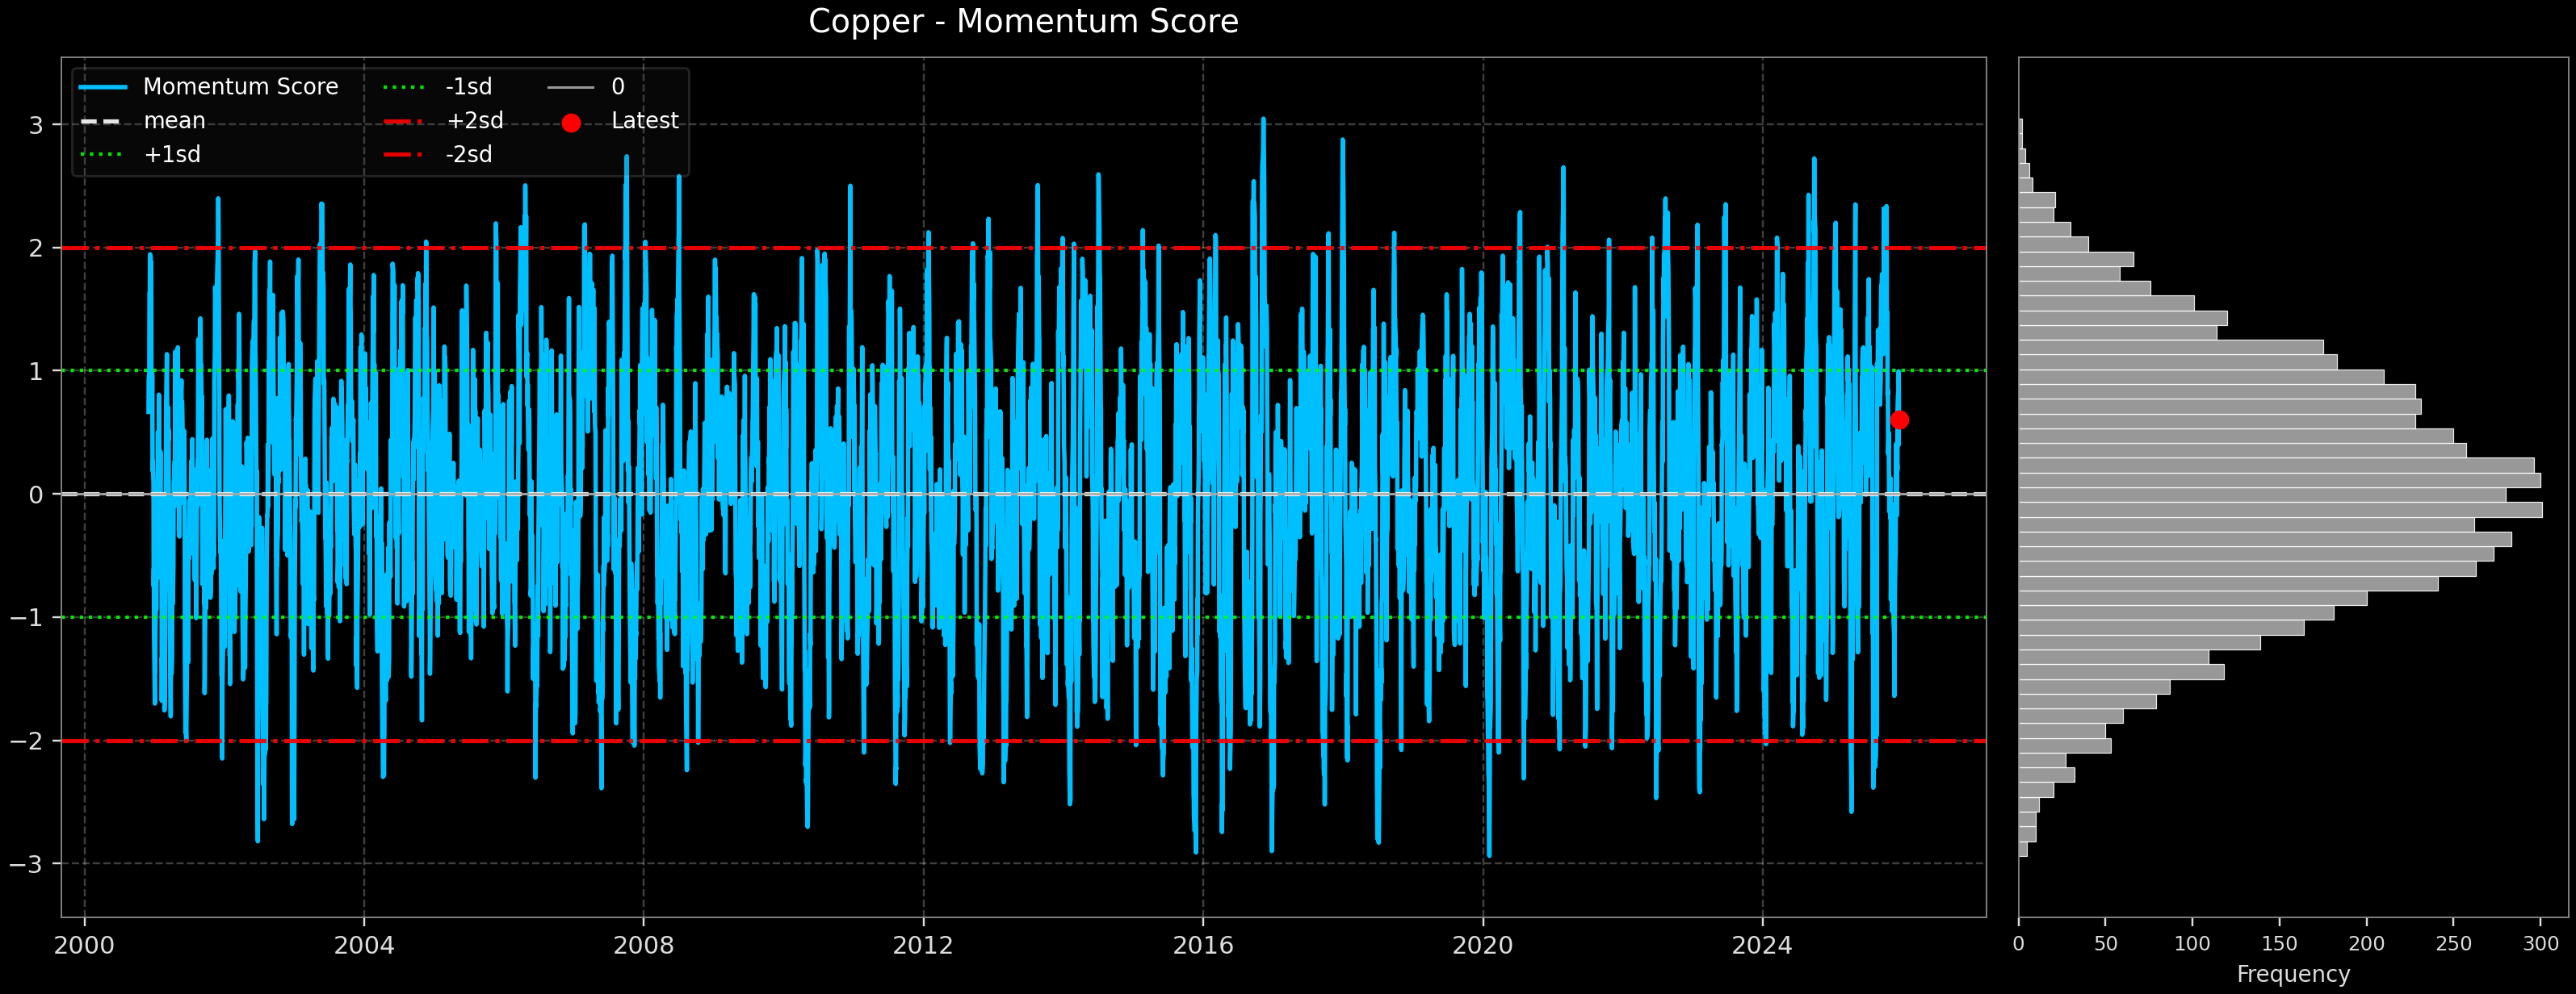This screenshot has height=994, width=2576.
Task: Click the red Latest data point marker
Action: coord(1899,420)
